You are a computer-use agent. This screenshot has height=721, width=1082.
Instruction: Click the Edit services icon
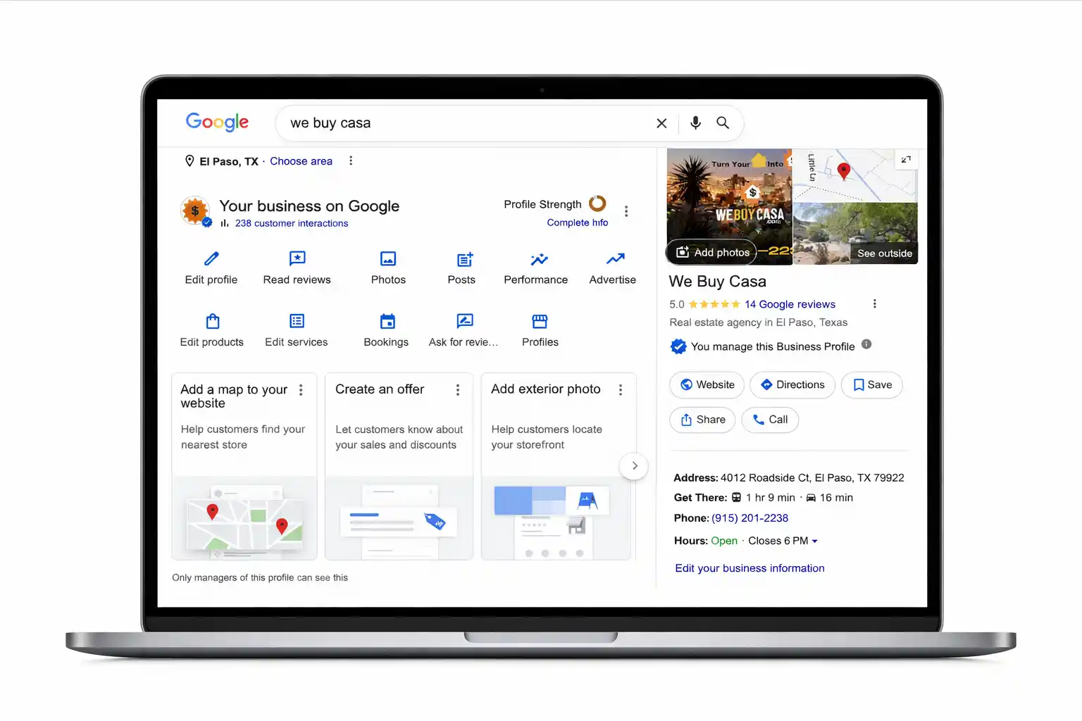tap(296, 322)
